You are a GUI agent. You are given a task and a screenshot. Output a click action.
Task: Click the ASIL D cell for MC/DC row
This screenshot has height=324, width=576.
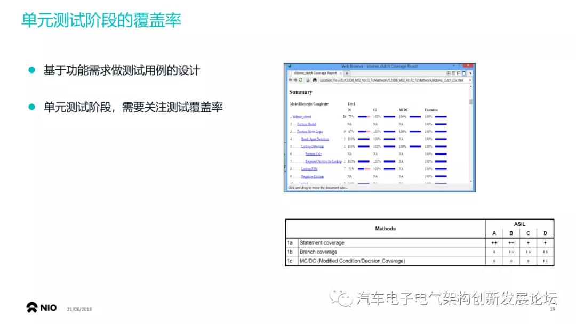click(545, 261)
